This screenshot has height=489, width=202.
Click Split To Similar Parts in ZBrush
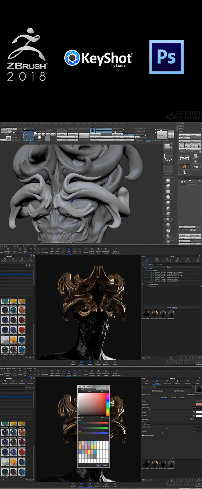tap(100, 137)
